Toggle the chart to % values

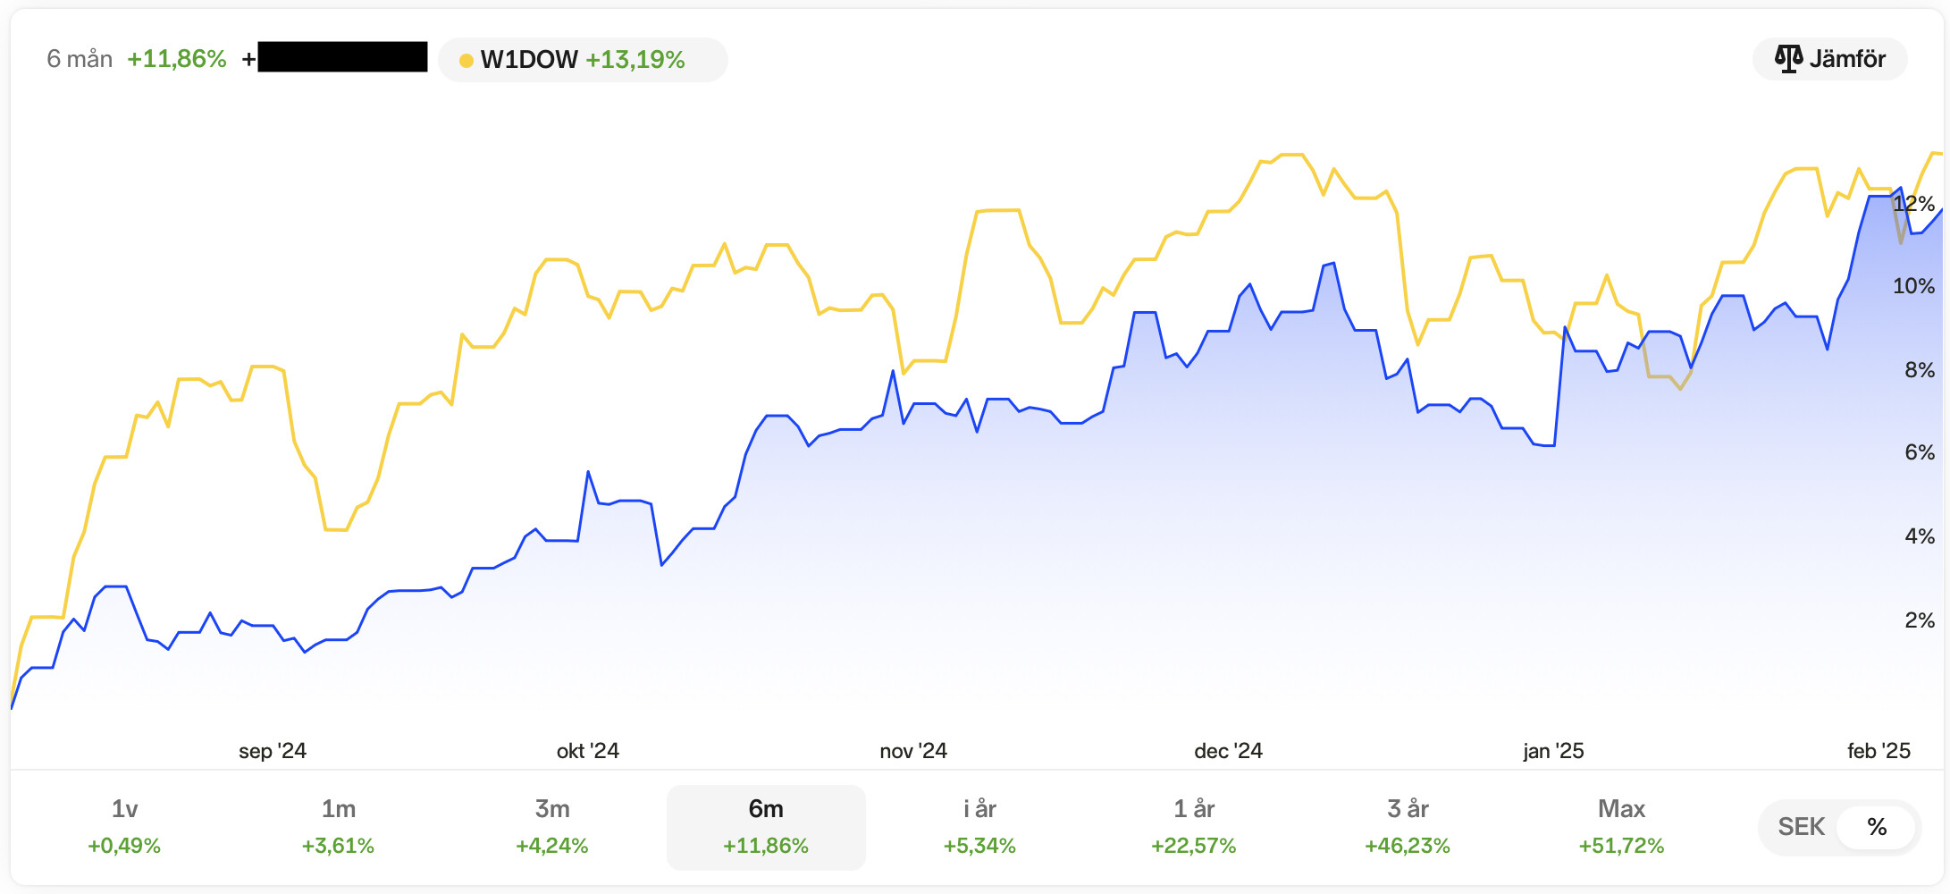click(1877, 827)
